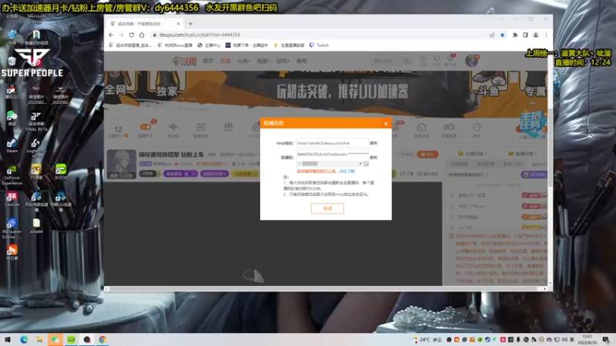Open the bookmark with the globe icon
The width and height of the screenshot is (616, 346).
pyautogui.click(x=209, y=45)
